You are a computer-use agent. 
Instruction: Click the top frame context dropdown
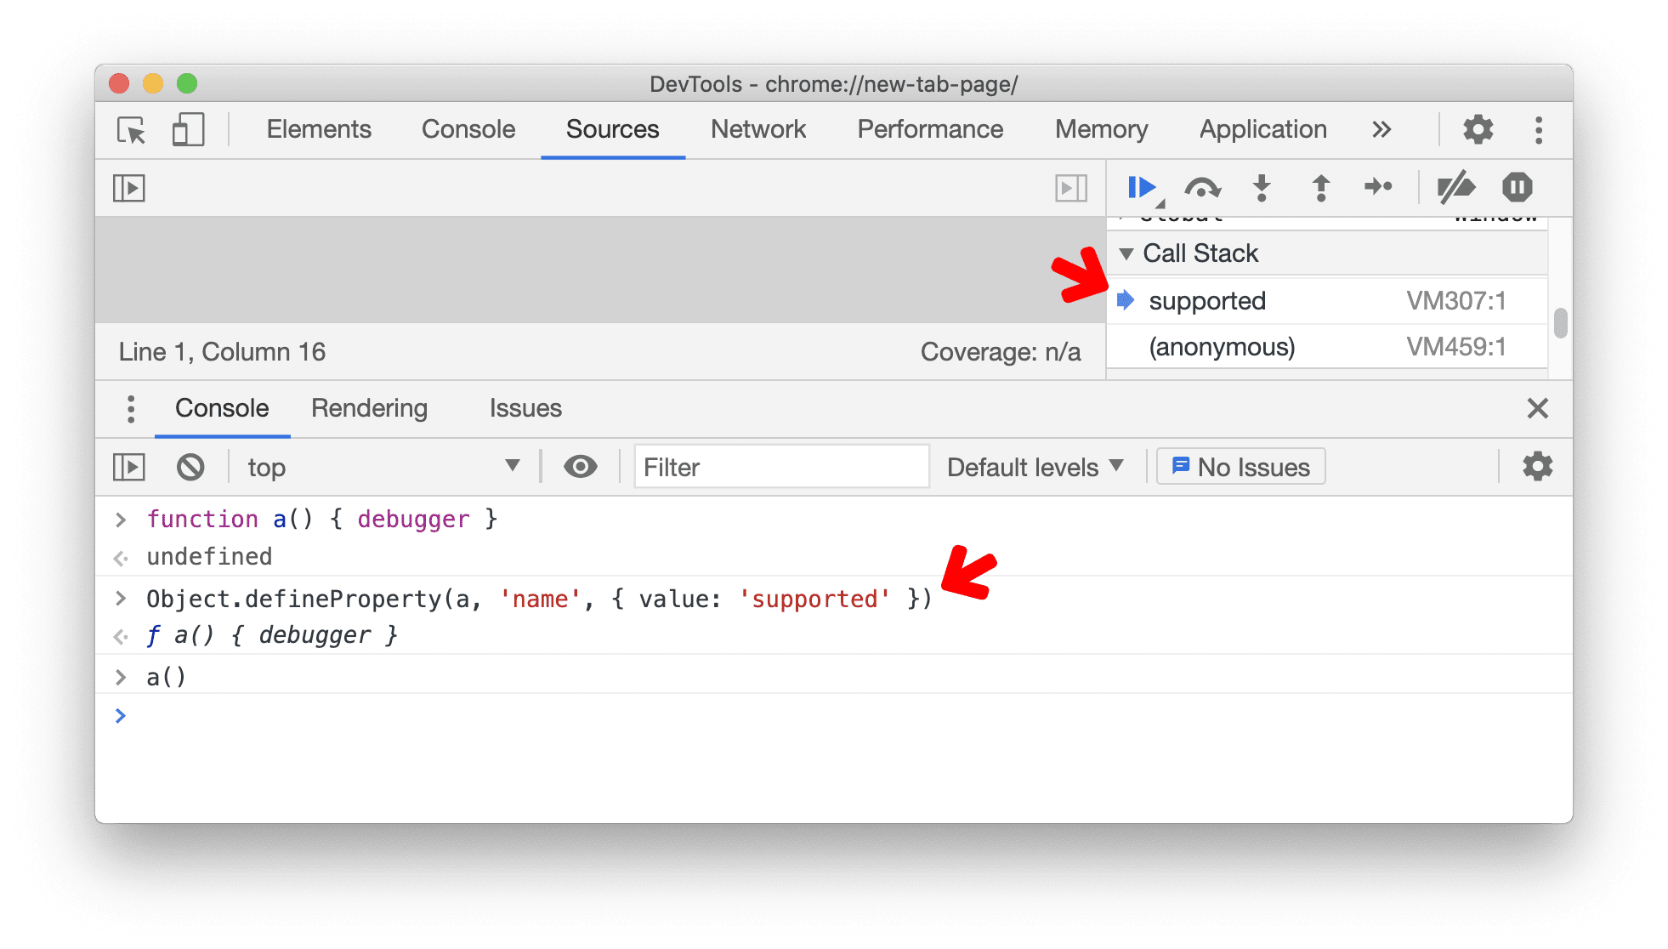click(x=380, y=467)
